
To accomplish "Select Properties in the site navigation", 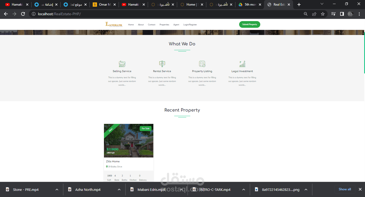I will click(164, 25).
